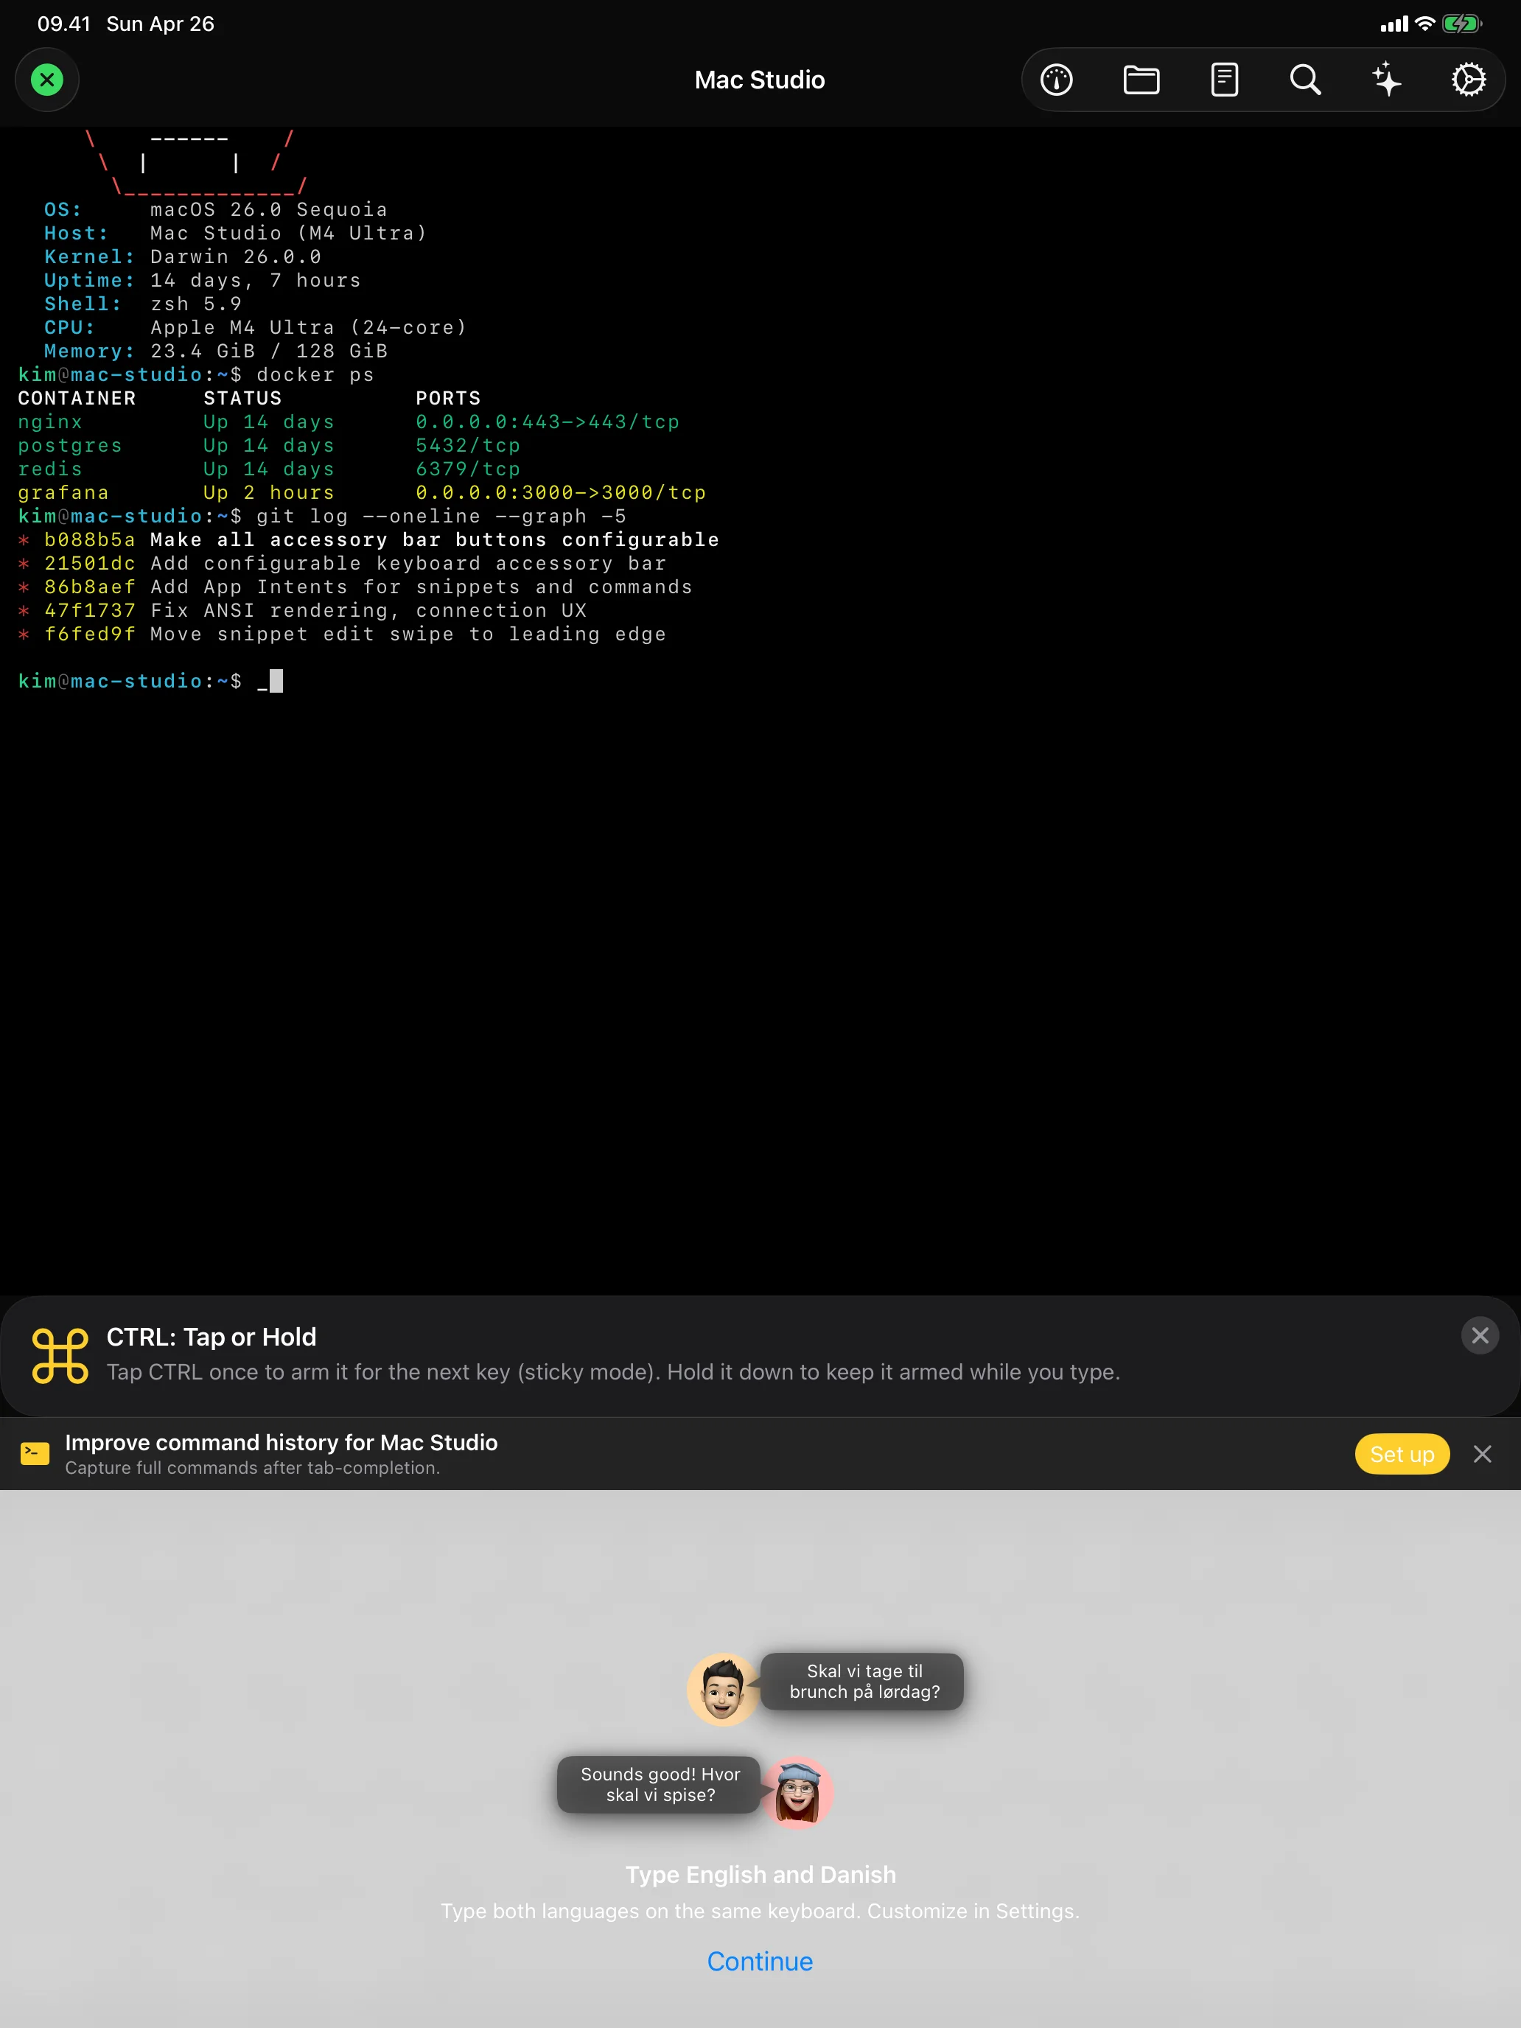Open the server monitor gauge icon
This screenshot has width=1521, height=2028.
1056,80
